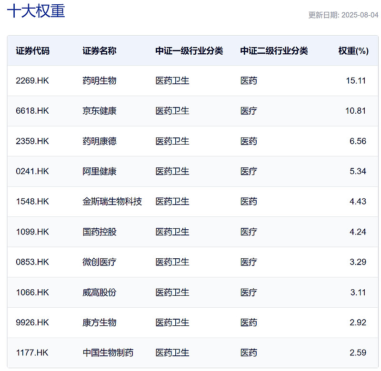Select security code 1548.HK
The image size is (381, 371).
(32, 201)
